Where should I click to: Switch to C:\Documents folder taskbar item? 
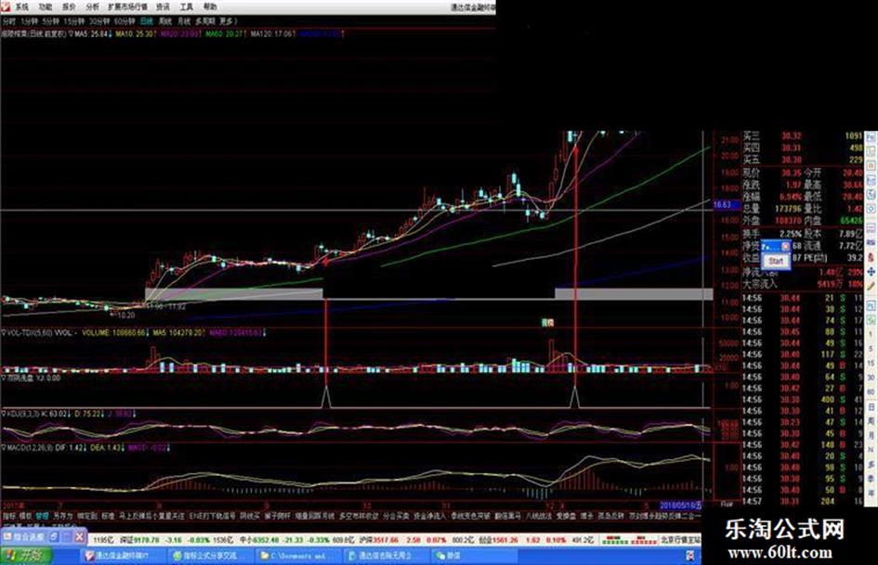point(298,556)
